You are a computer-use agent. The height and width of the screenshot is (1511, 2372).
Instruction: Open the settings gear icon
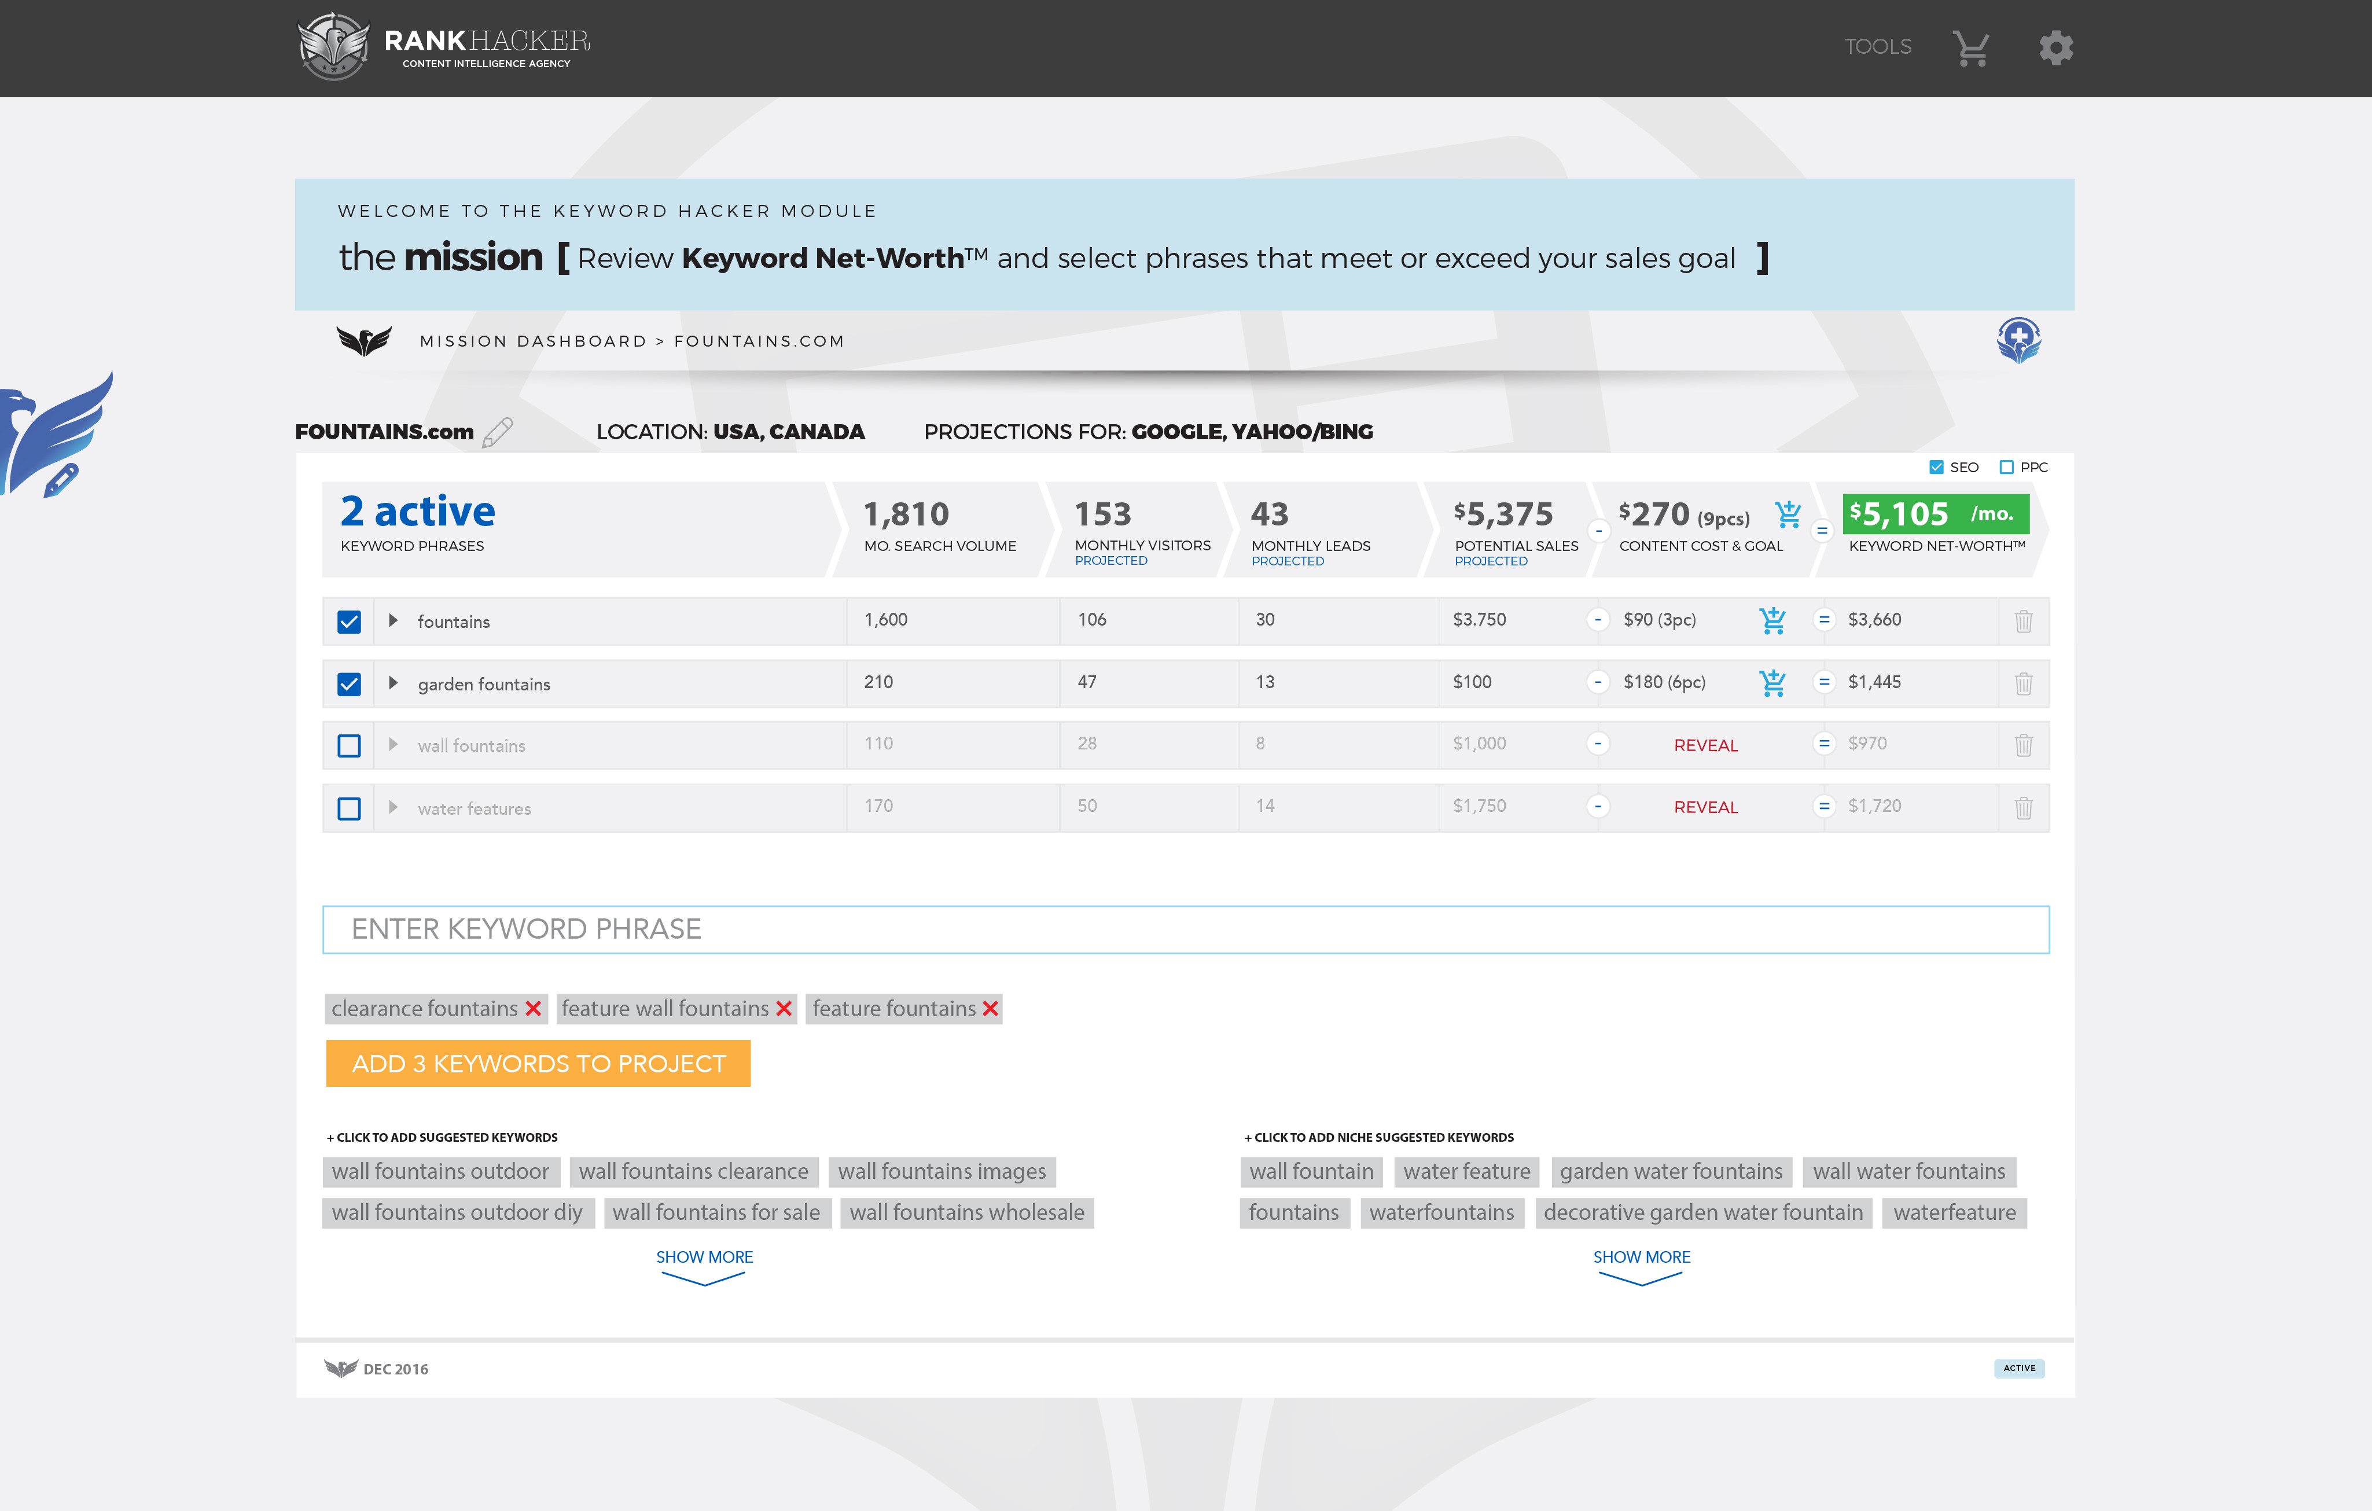tap(2056, 47)
